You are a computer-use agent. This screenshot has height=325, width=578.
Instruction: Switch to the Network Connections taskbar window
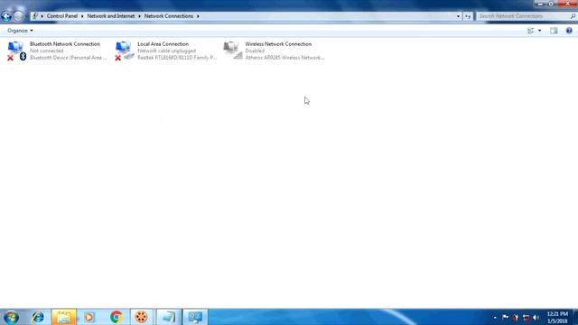click(195, 317)
